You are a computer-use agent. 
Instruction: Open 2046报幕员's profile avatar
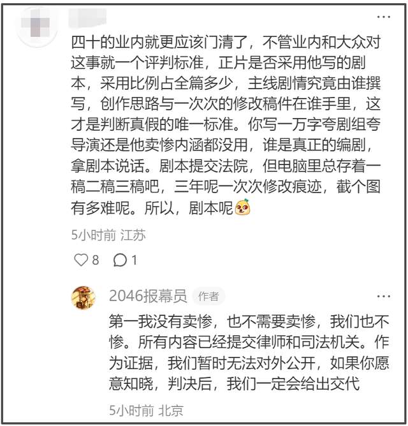84,298
